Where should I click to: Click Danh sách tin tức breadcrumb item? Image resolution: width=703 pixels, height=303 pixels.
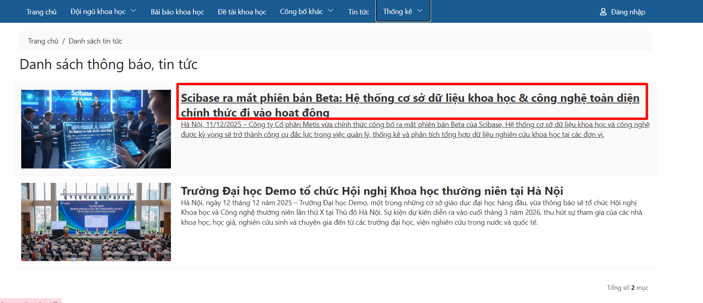95,41
